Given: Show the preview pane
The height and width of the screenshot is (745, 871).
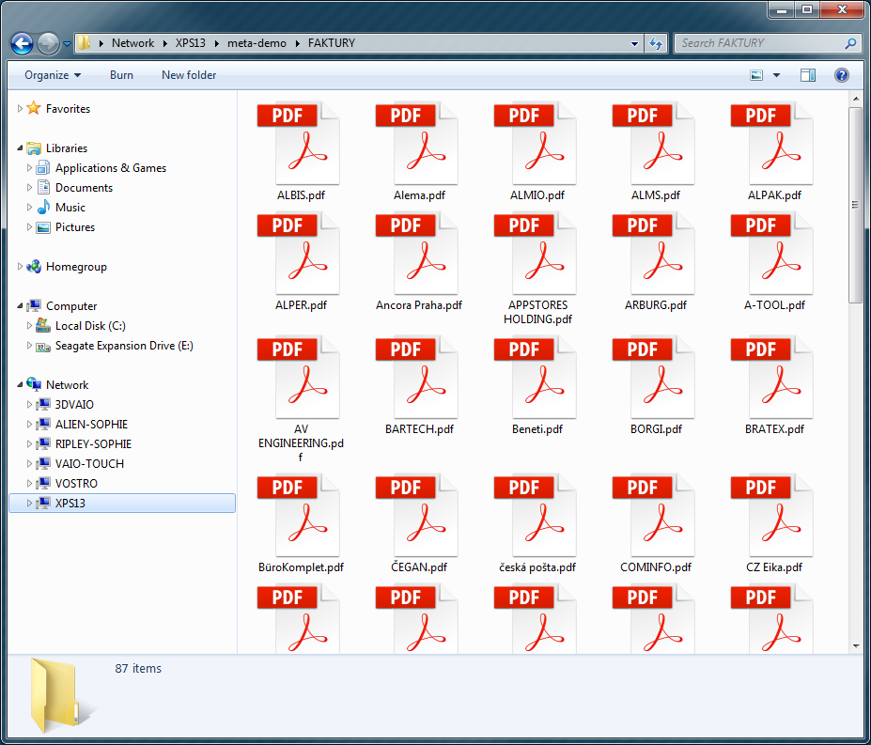Looking at the screenshot, I should 808,75.
